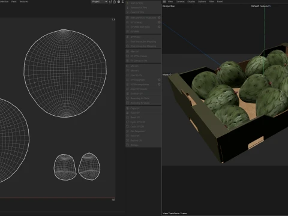This screenshot has height=216, width=288.
Task: Run the UV Straighten command
Action: (x=142, y=80)
